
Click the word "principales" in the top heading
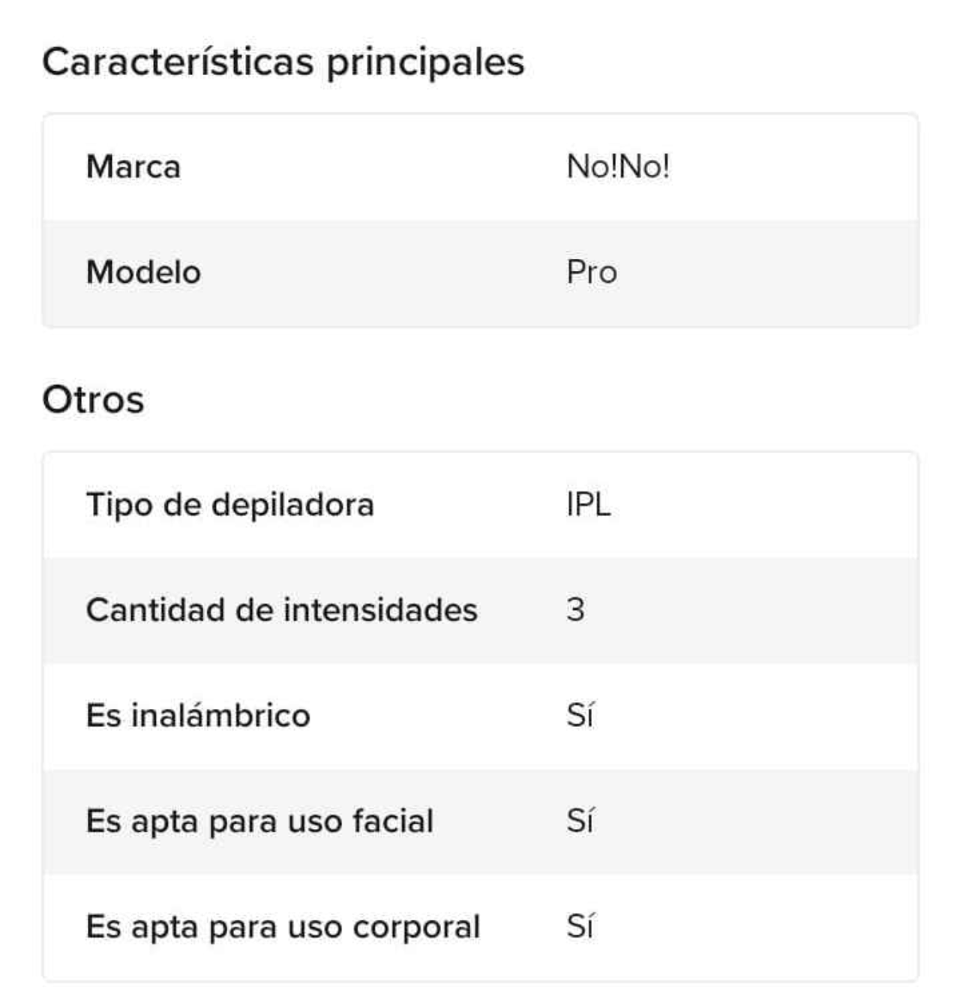[x=425, y=63]
